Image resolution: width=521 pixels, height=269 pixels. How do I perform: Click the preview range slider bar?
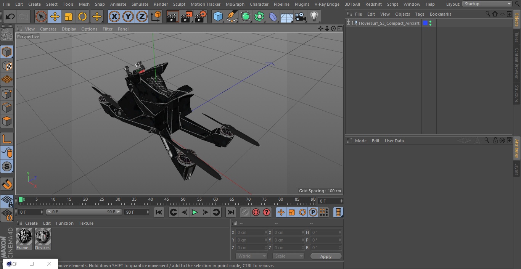[84, 212]
